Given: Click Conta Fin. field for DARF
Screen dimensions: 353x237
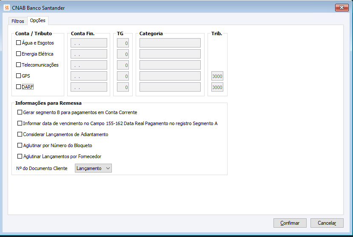Looking at the screenshot, I should point(89,87).
